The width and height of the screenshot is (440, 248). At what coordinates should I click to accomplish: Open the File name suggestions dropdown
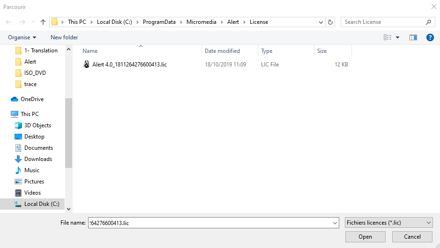click(334, 223)
